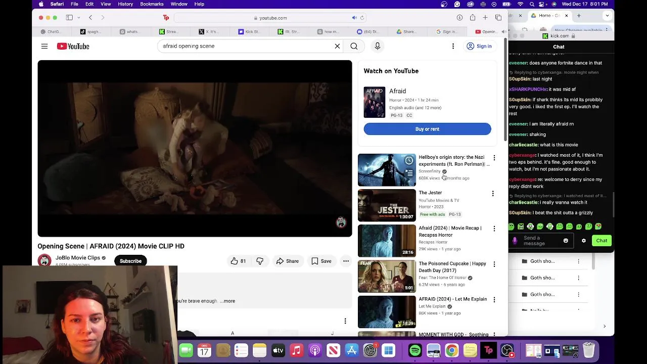Open options for The Poisoned Cupcake video

pos(494,264)
